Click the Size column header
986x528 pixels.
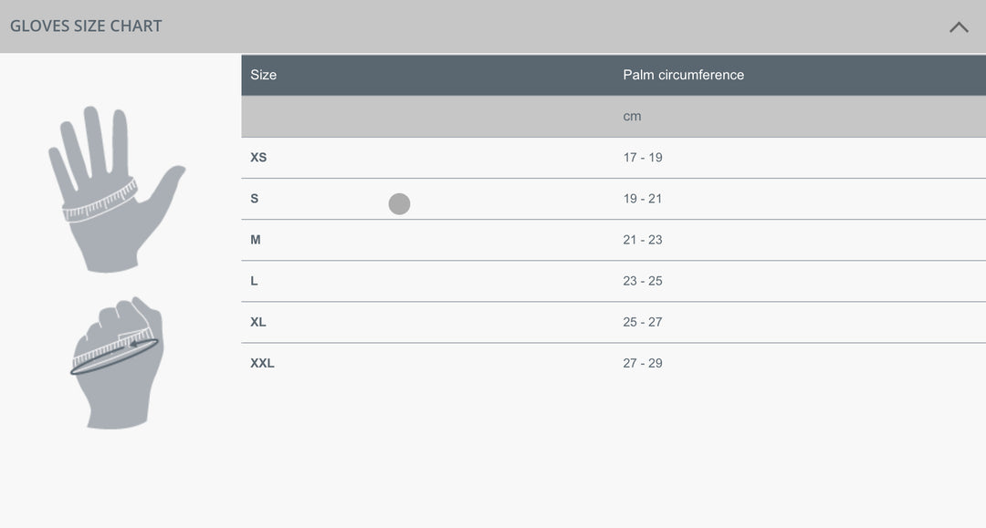click(263, 75)
